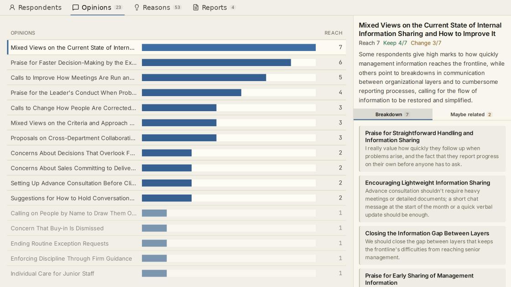Viewport: 511px width, 287px height.
Task: Click the REACH column header
Action: click(334, 33)
